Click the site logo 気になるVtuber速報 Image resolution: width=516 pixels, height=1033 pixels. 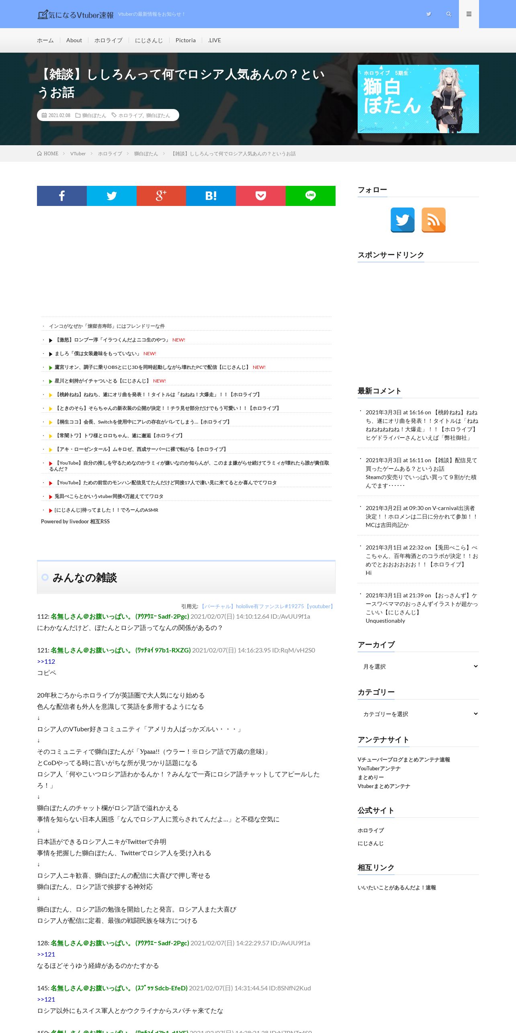pos(76,15)
